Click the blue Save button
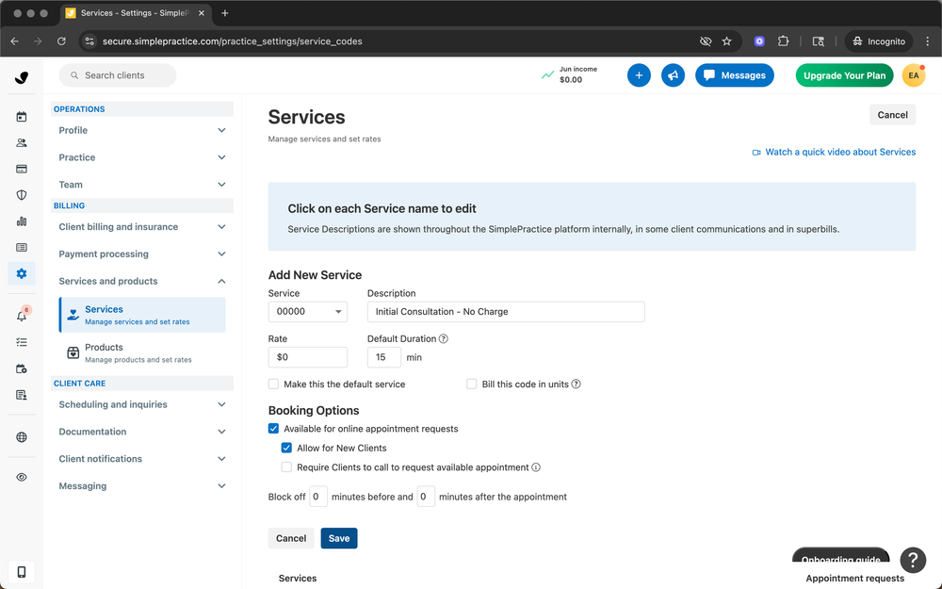The width and height of the screenshot is (942, 589). point(339,538)
